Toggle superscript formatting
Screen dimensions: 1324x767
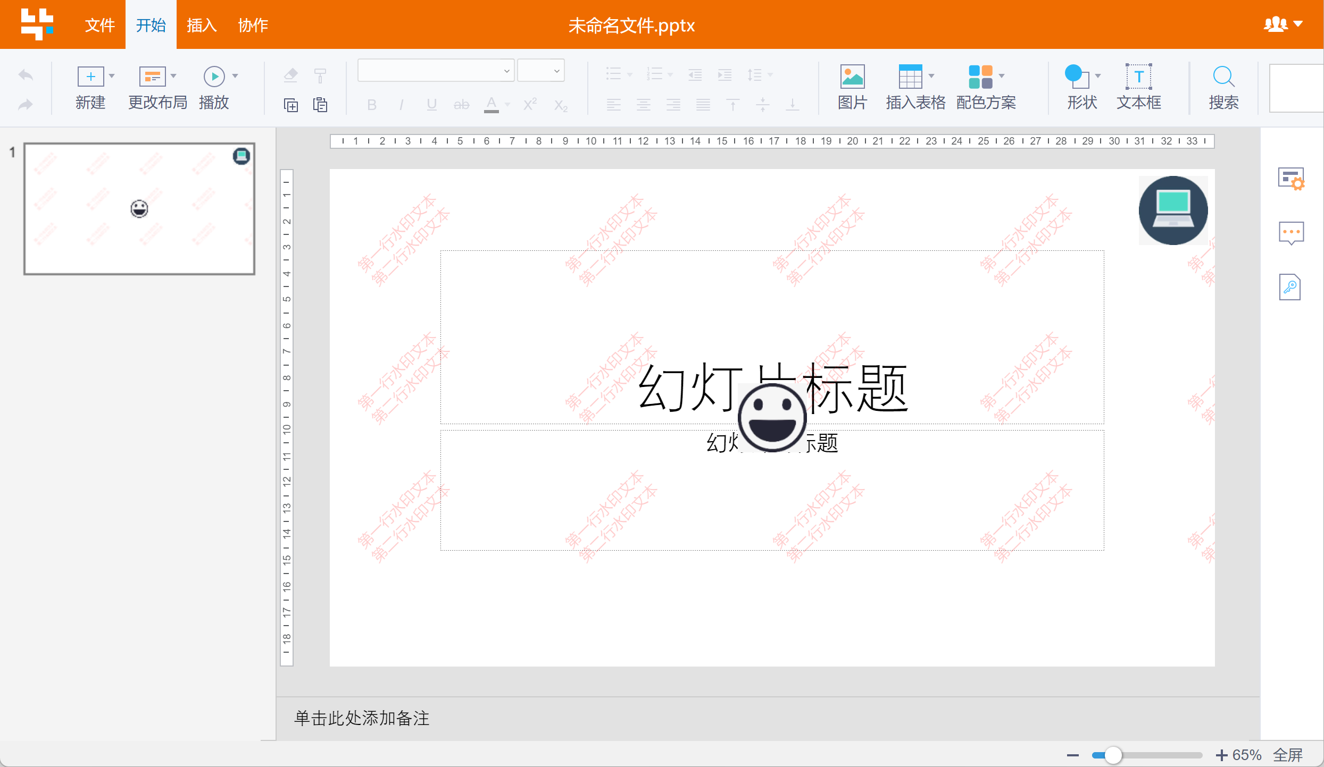click(529, 105)
